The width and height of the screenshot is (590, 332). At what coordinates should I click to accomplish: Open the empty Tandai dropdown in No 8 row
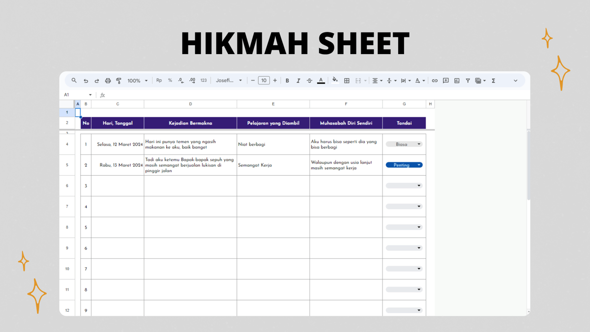click(404, 289)
